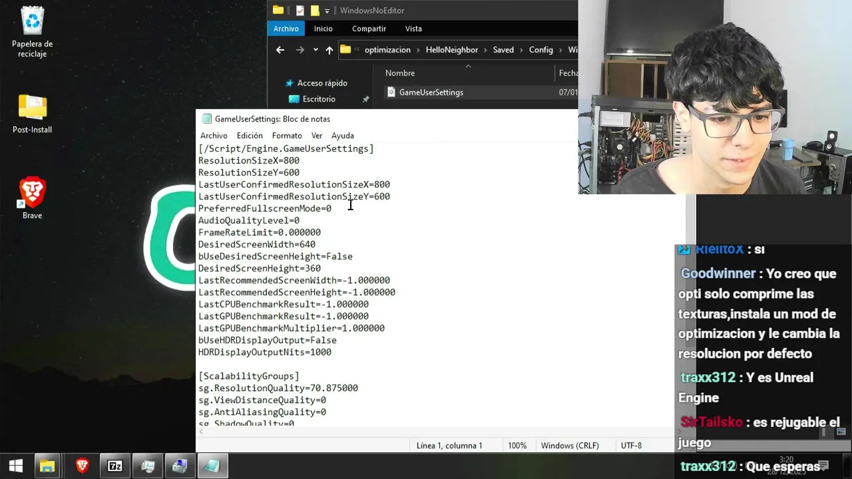
Task: Open the toolbox program taskbar icon
Action: [x=180, y=466]
